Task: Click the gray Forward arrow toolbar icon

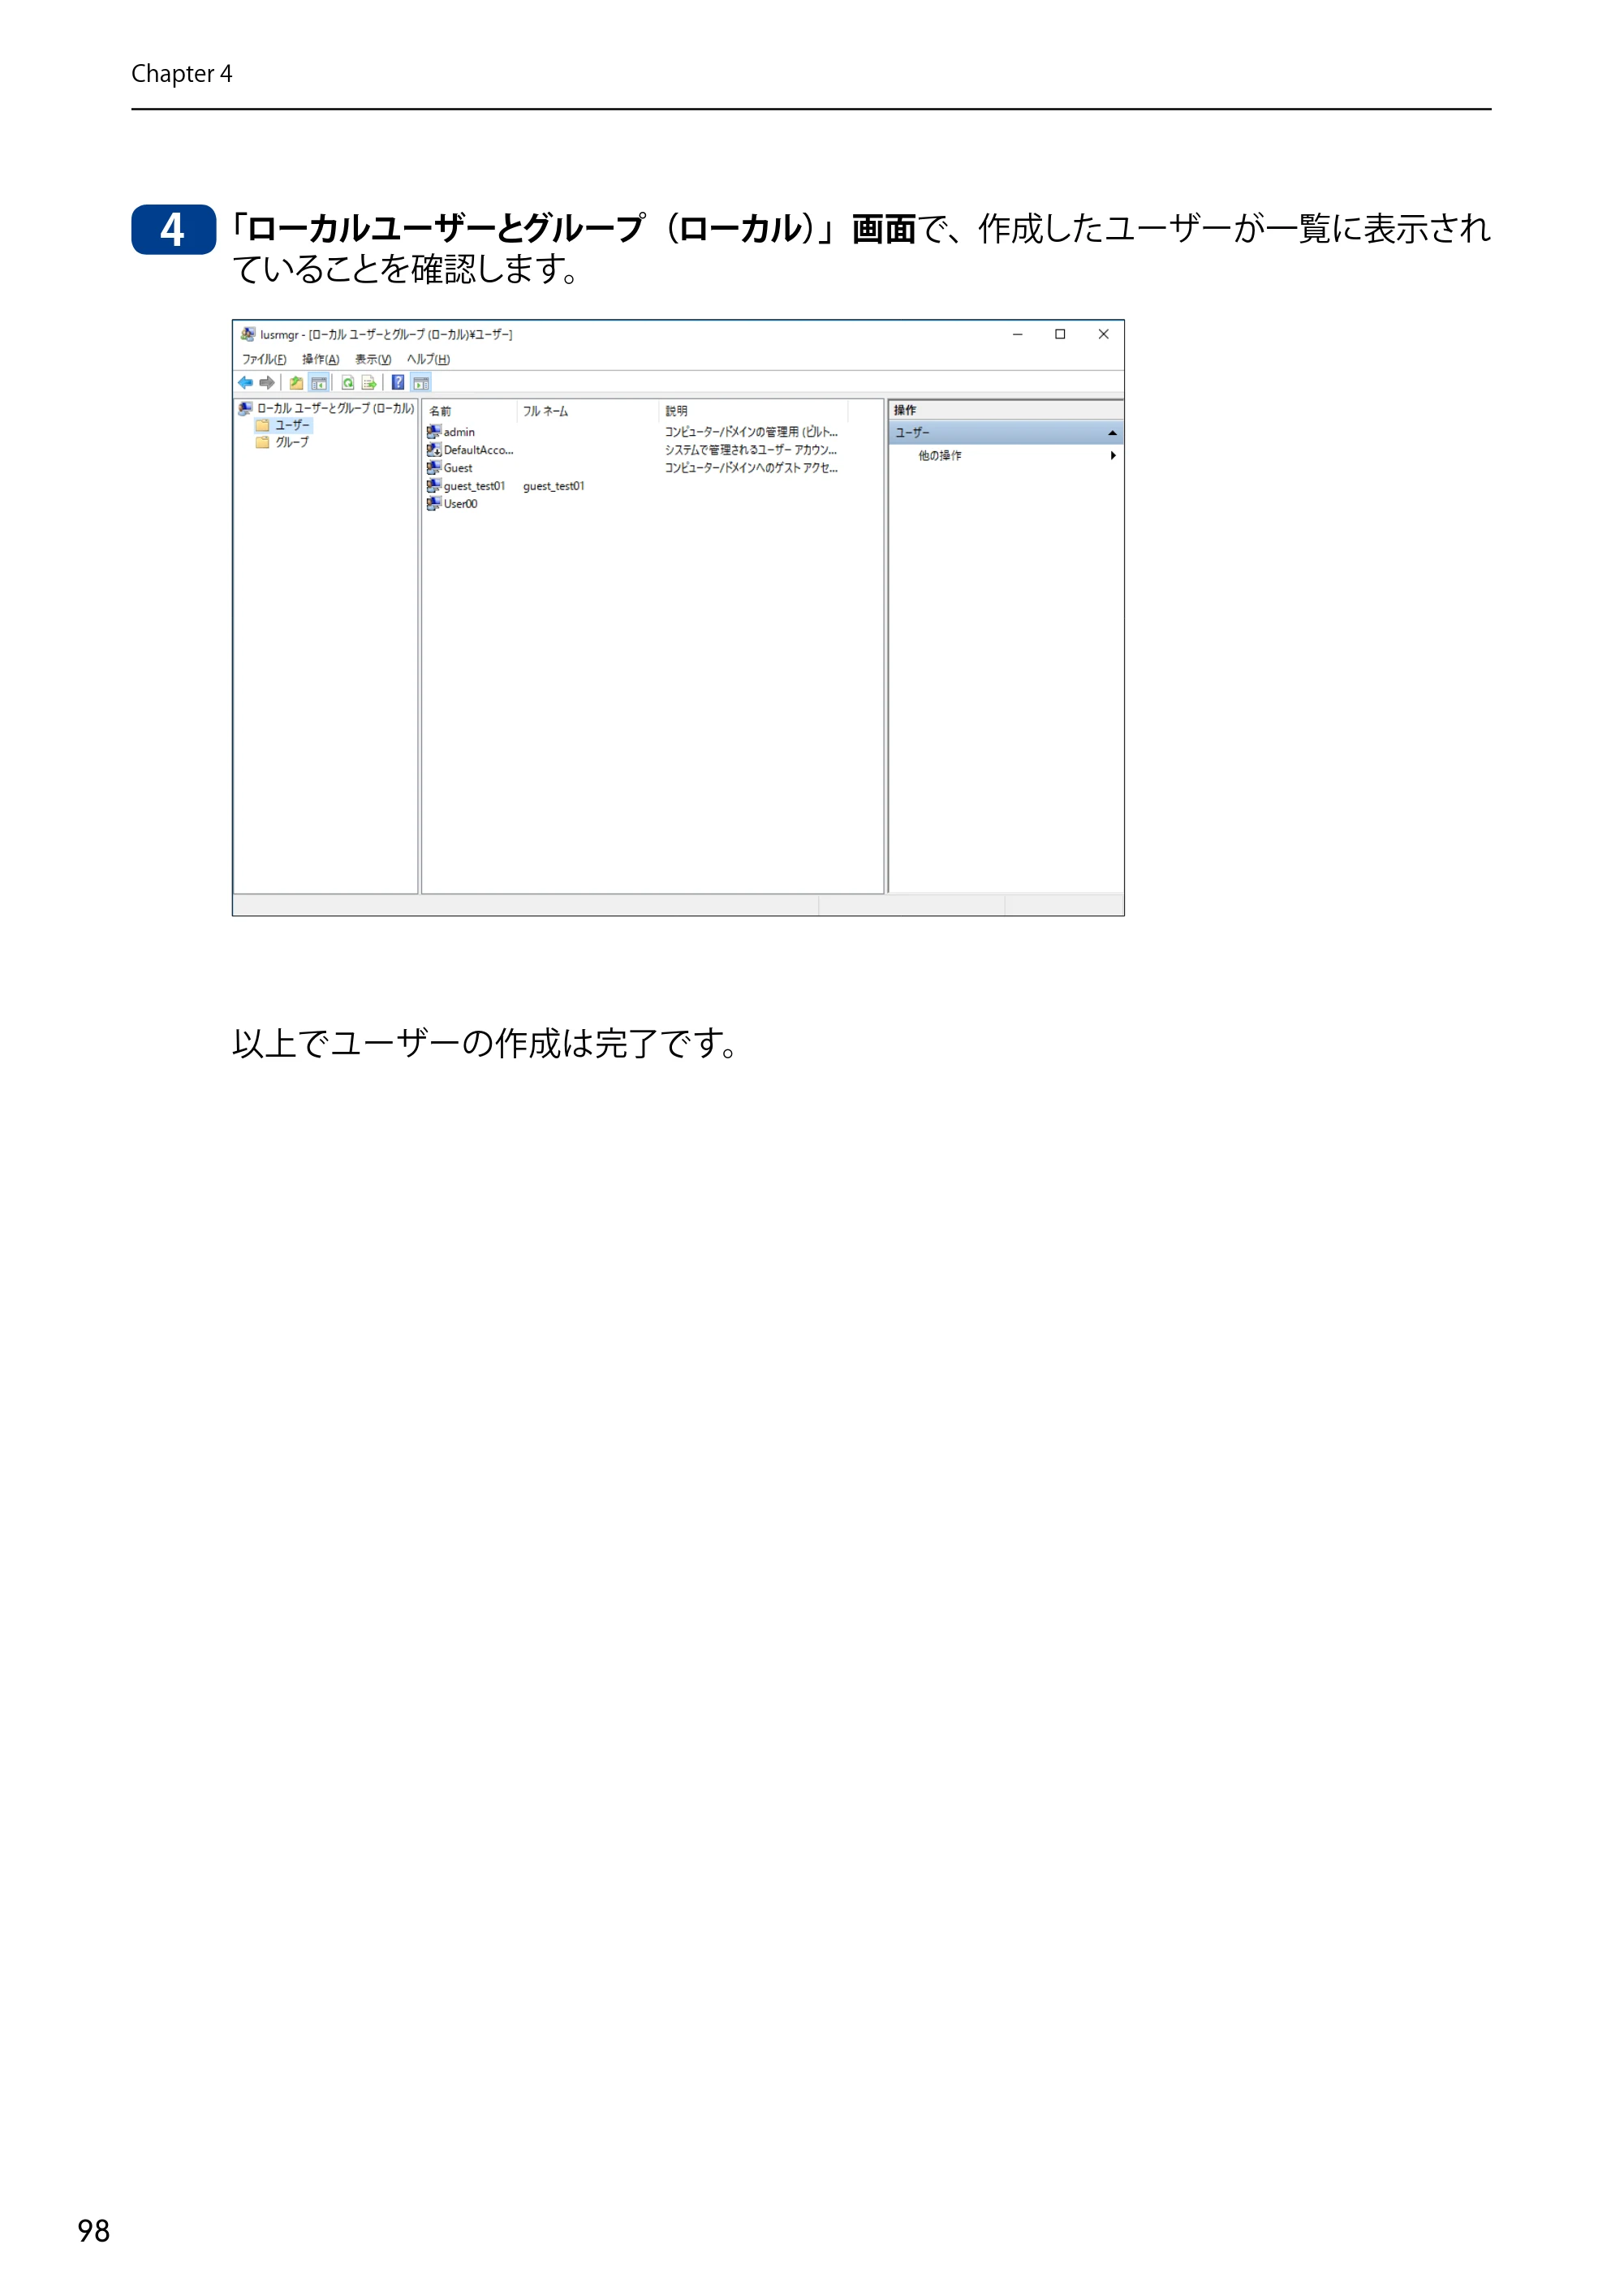Action: (x=267, y=383)
